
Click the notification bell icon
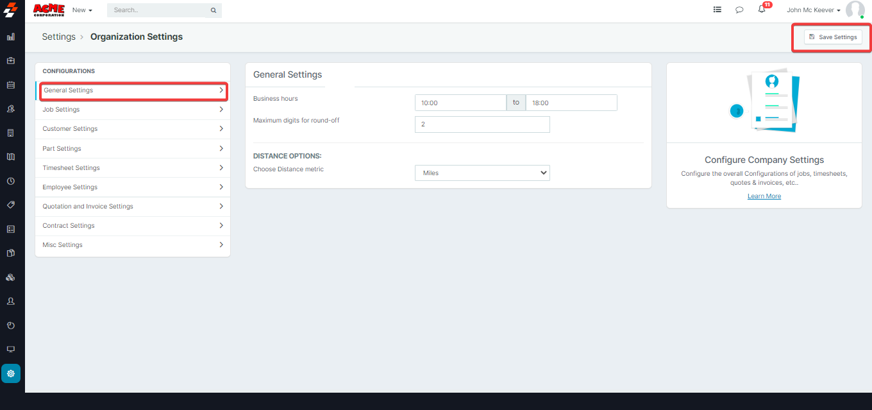coord(762,10)
